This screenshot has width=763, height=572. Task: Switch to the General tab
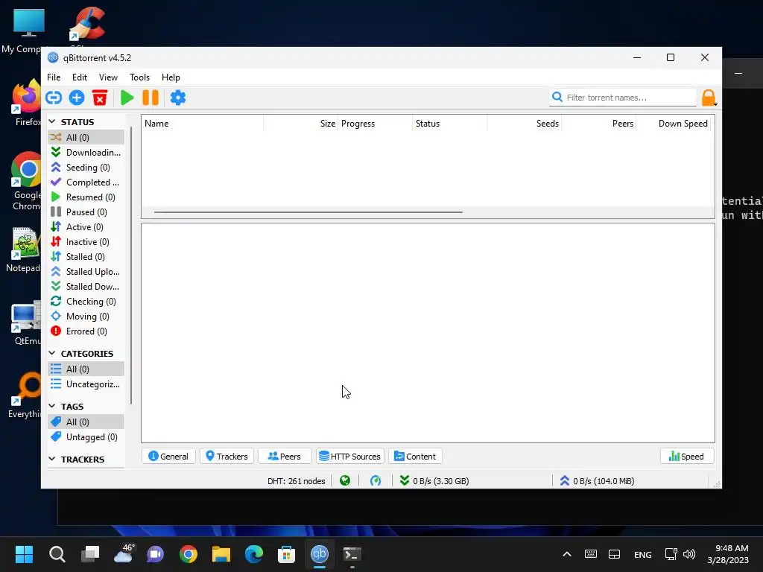click(168, 457)
